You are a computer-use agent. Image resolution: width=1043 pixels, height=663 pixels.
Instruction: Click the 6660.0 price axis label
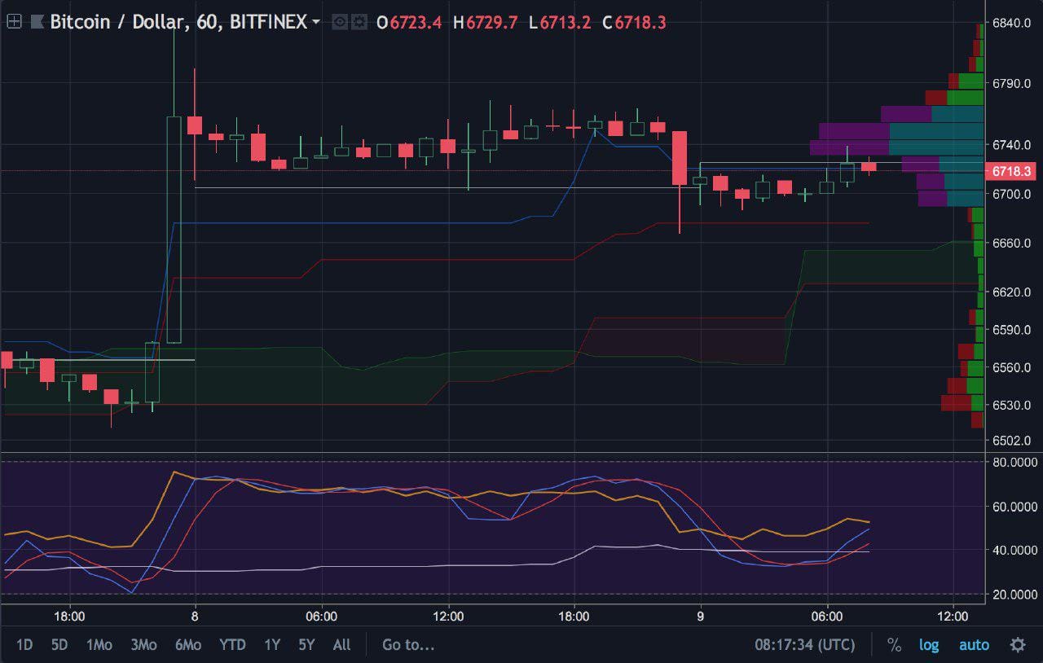coord(1012,244)
